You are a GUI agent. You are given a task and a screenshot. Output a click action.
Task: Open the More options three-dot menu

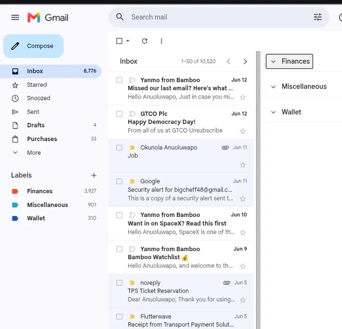tap(161, 41)
